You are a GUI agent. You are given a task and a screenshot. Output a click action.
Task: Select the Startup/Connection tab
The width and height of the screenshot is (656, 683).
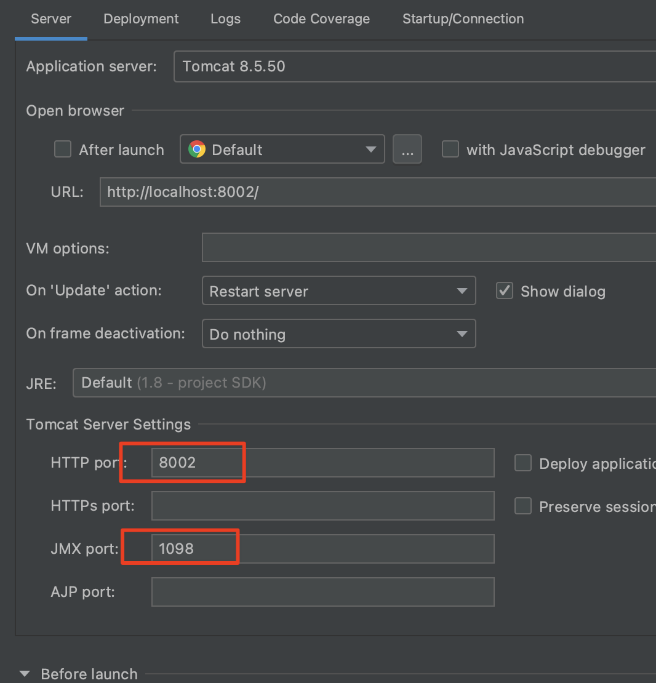click(463, 19)
